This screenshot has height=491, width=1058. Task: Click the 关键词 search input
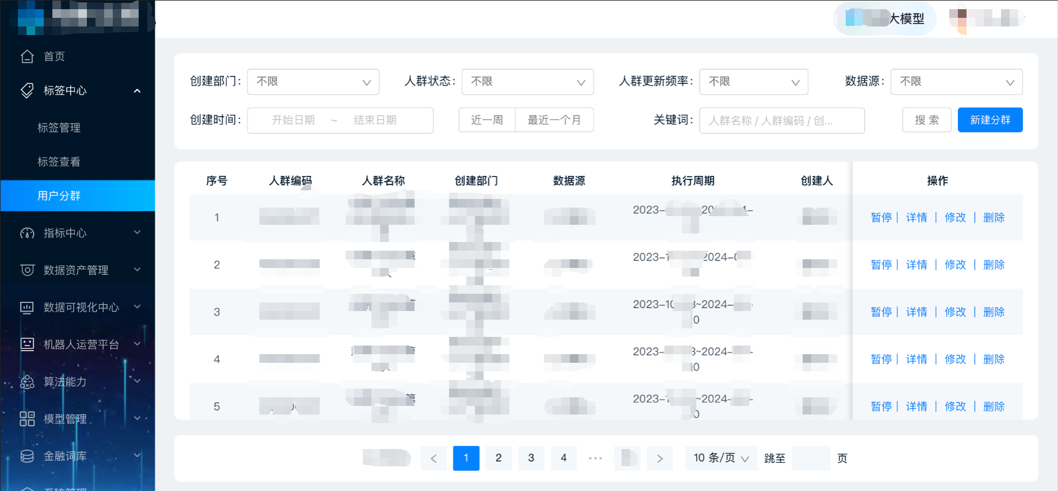click(782, 120)
